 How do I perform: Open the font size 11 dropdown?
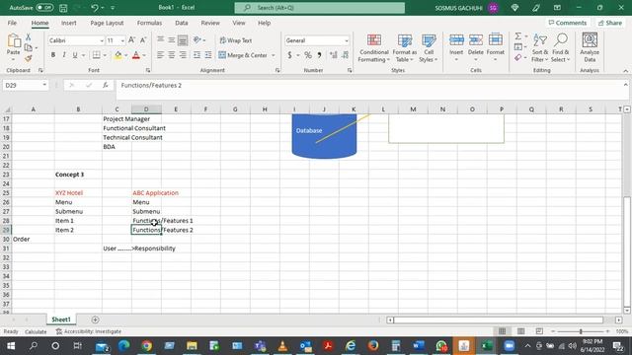click(122, 40)
